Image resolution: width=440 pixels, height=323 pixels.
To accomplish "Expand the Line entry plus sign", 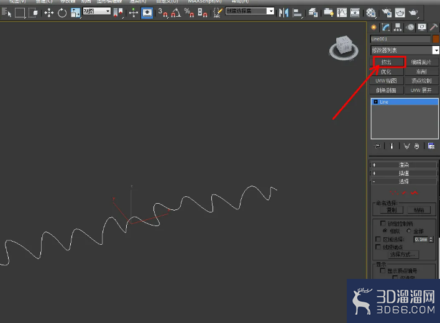I will [375, 102].
